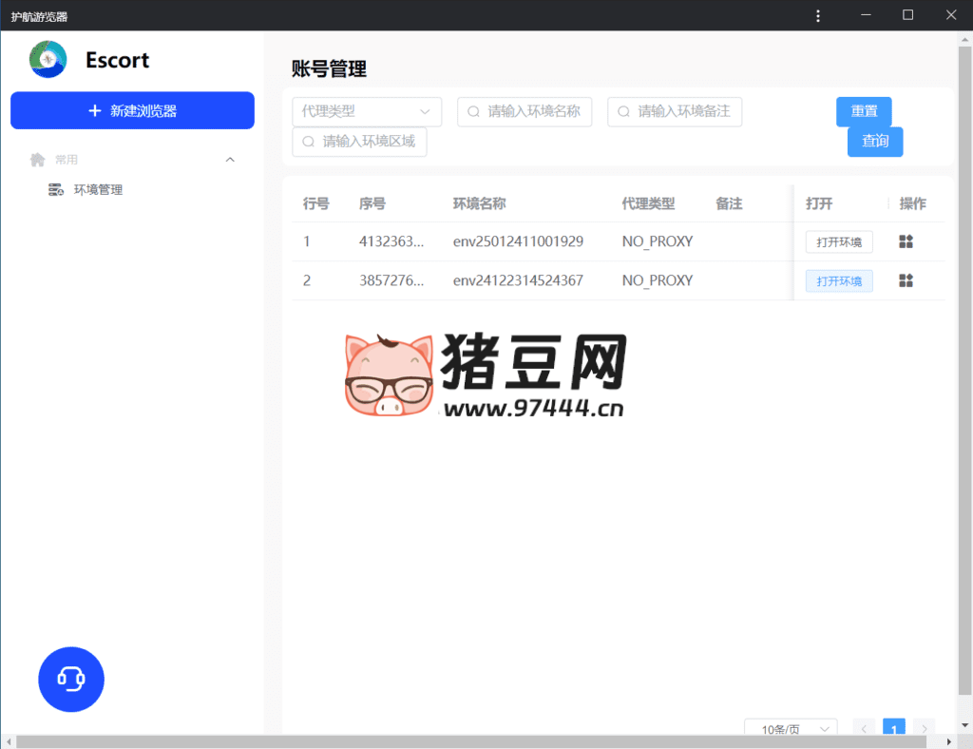Click page 1 in the pagination bar
The height and width of the screenshot is (749, 973).
point(894,728)
